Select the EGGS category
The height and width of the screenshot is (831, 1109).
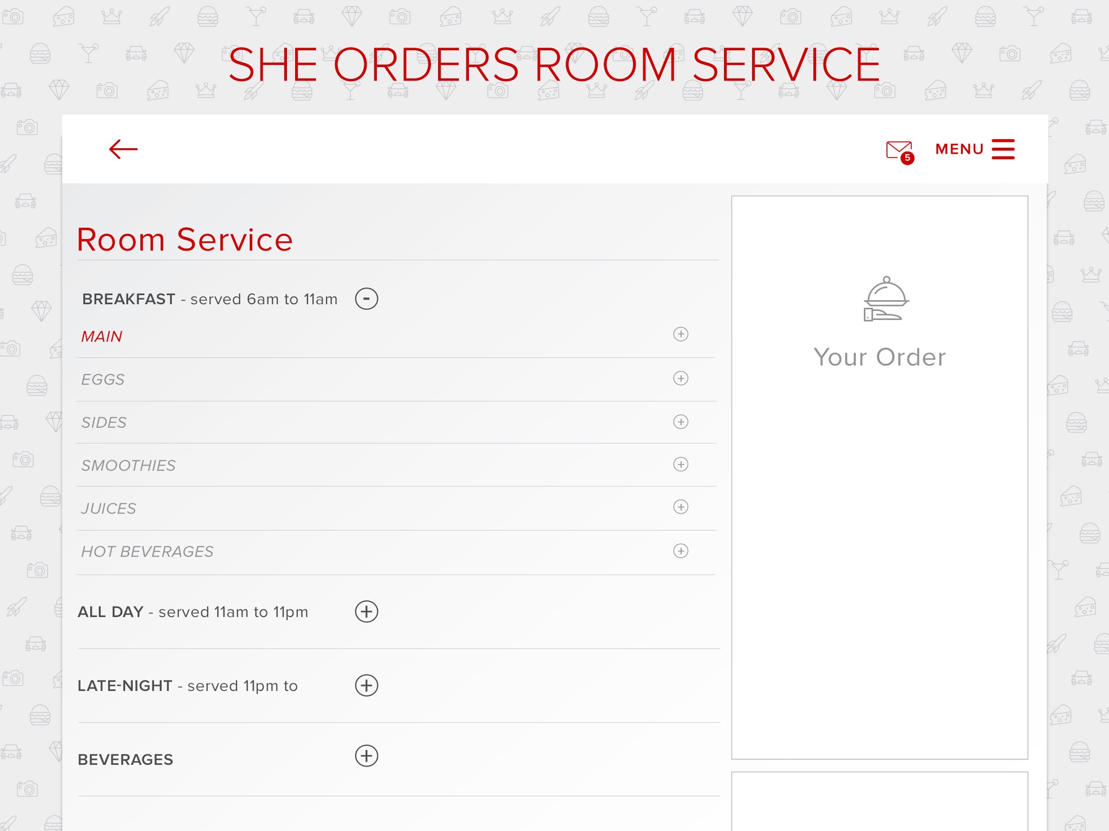coord(103,380)
